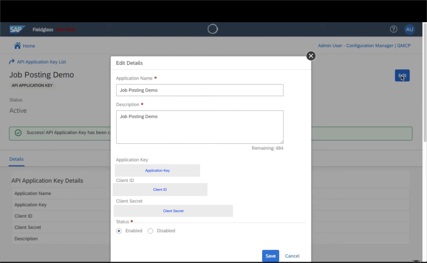Switch to the Details tab
This screenshot has height=263, width=427.
click(16, 159)
